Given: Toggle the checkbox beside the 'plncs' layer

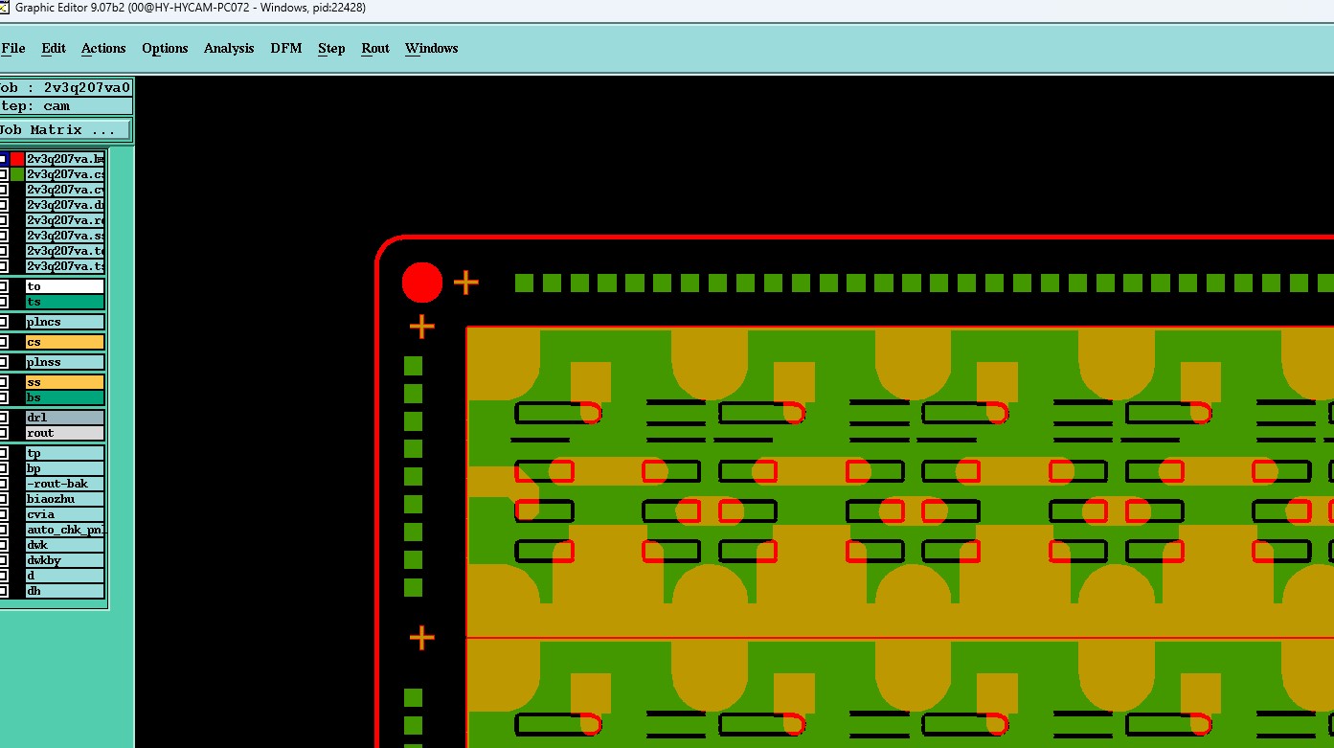Looking at the screenshot, I should pyautogui.click(x=4, y=322).
